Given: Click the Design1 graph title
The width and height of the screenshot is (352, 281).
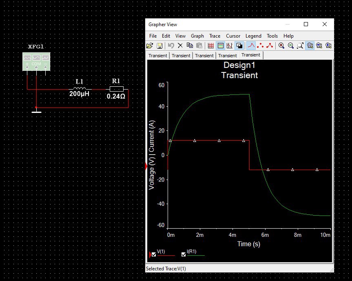Looking at the screenshot, I should [239, 65].
